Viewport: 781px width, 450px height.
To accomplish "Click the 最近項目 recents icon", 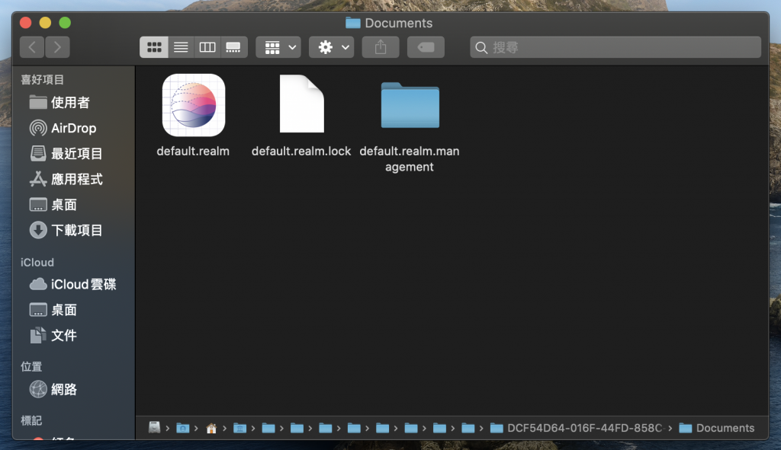I will point(38,154).
